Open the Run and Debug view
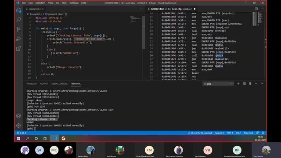Image resolution: width=281 pixels, height=158 pixels. pyautogui.click(x=18, y=39)
